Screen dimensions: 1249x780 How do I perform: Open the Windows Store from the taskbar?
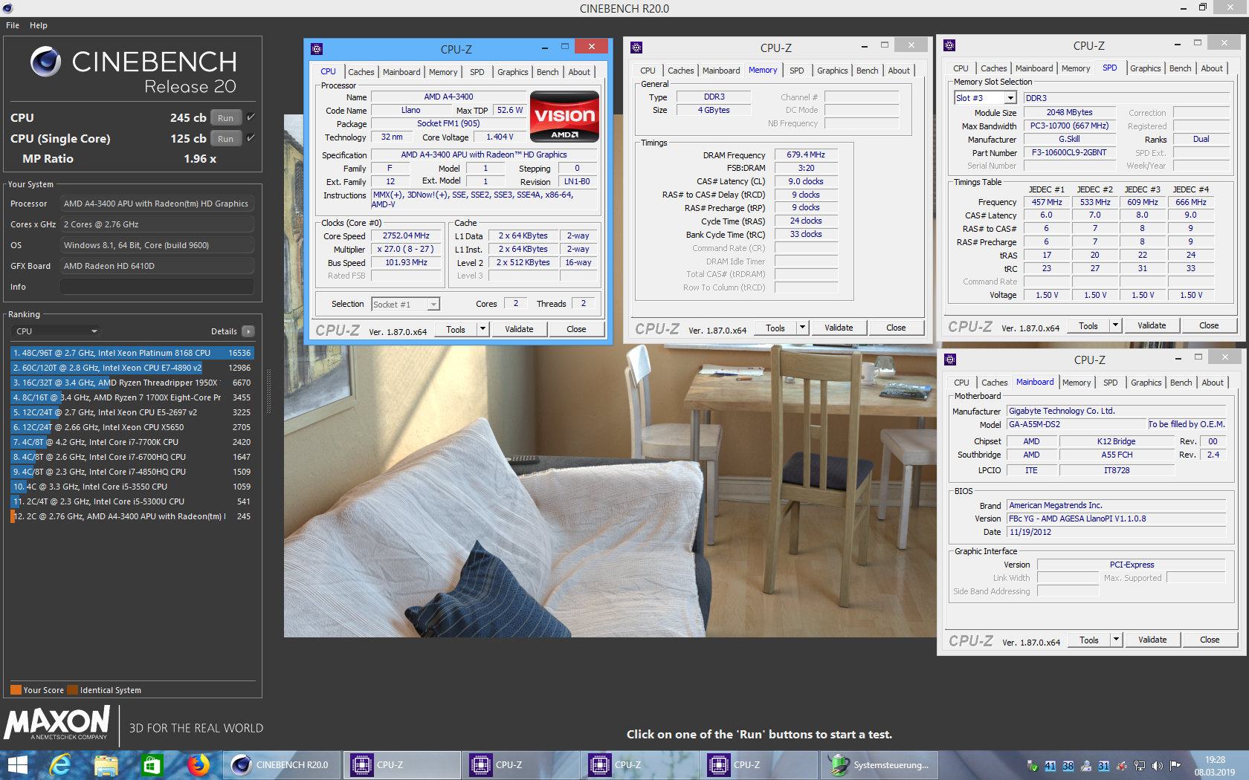[x=152, y=765]
